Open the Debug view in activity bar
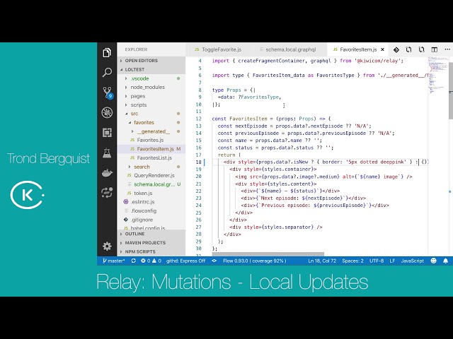This screenshot has height=339, width=453. [107, 112]
